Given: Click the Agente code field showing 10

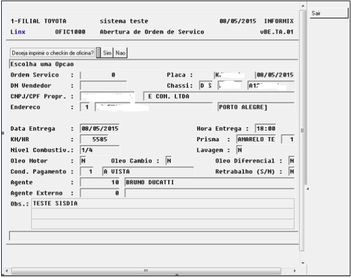Looking at the screenshot, I should pos(100,182).
